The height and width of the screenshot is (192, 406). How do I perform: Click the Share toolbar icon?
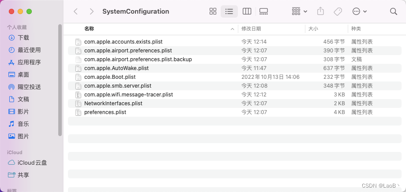320,11
